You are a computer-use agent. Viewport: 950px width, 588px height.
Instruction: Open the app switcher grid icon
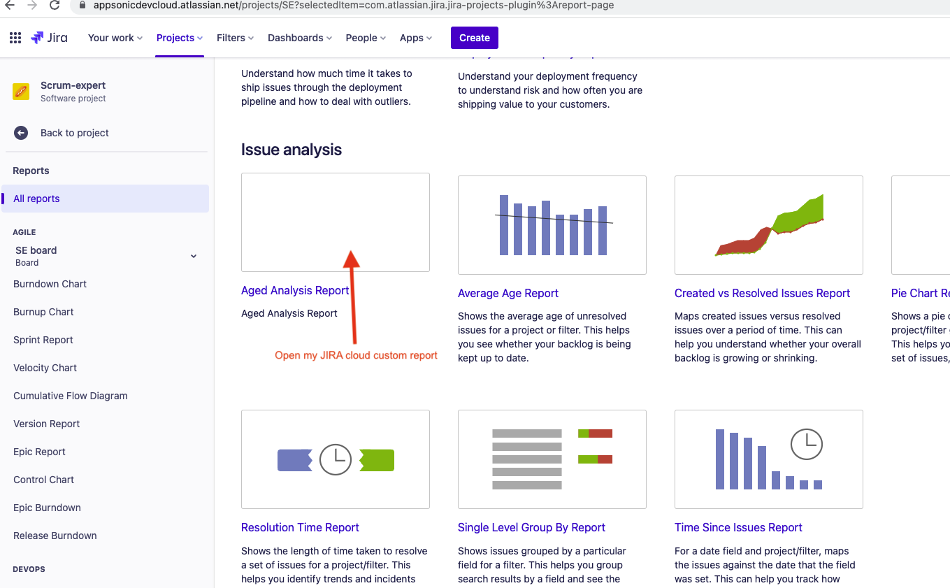(15, 38)
